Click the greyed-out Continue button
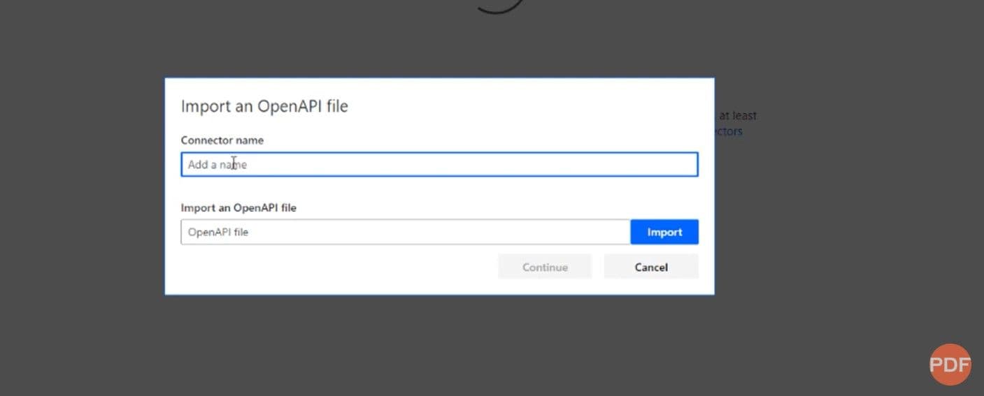Viewport: 984px width, 396px height. pos(545,267)
